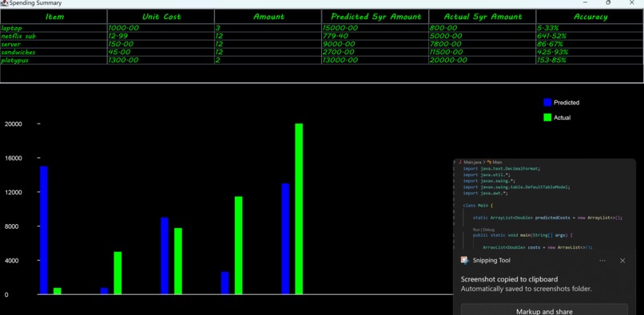Click accuracy 5.33% cell
The width and height of the screenshot is (644, 315).
click(590, 28)
